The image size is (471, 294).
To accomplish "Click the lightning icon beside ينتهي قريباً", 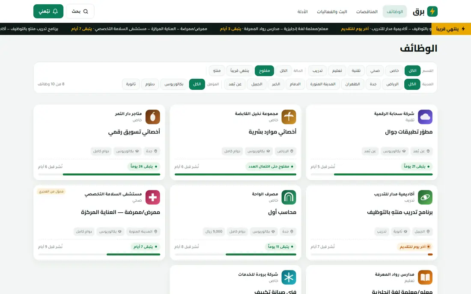I will pos(463,29).
